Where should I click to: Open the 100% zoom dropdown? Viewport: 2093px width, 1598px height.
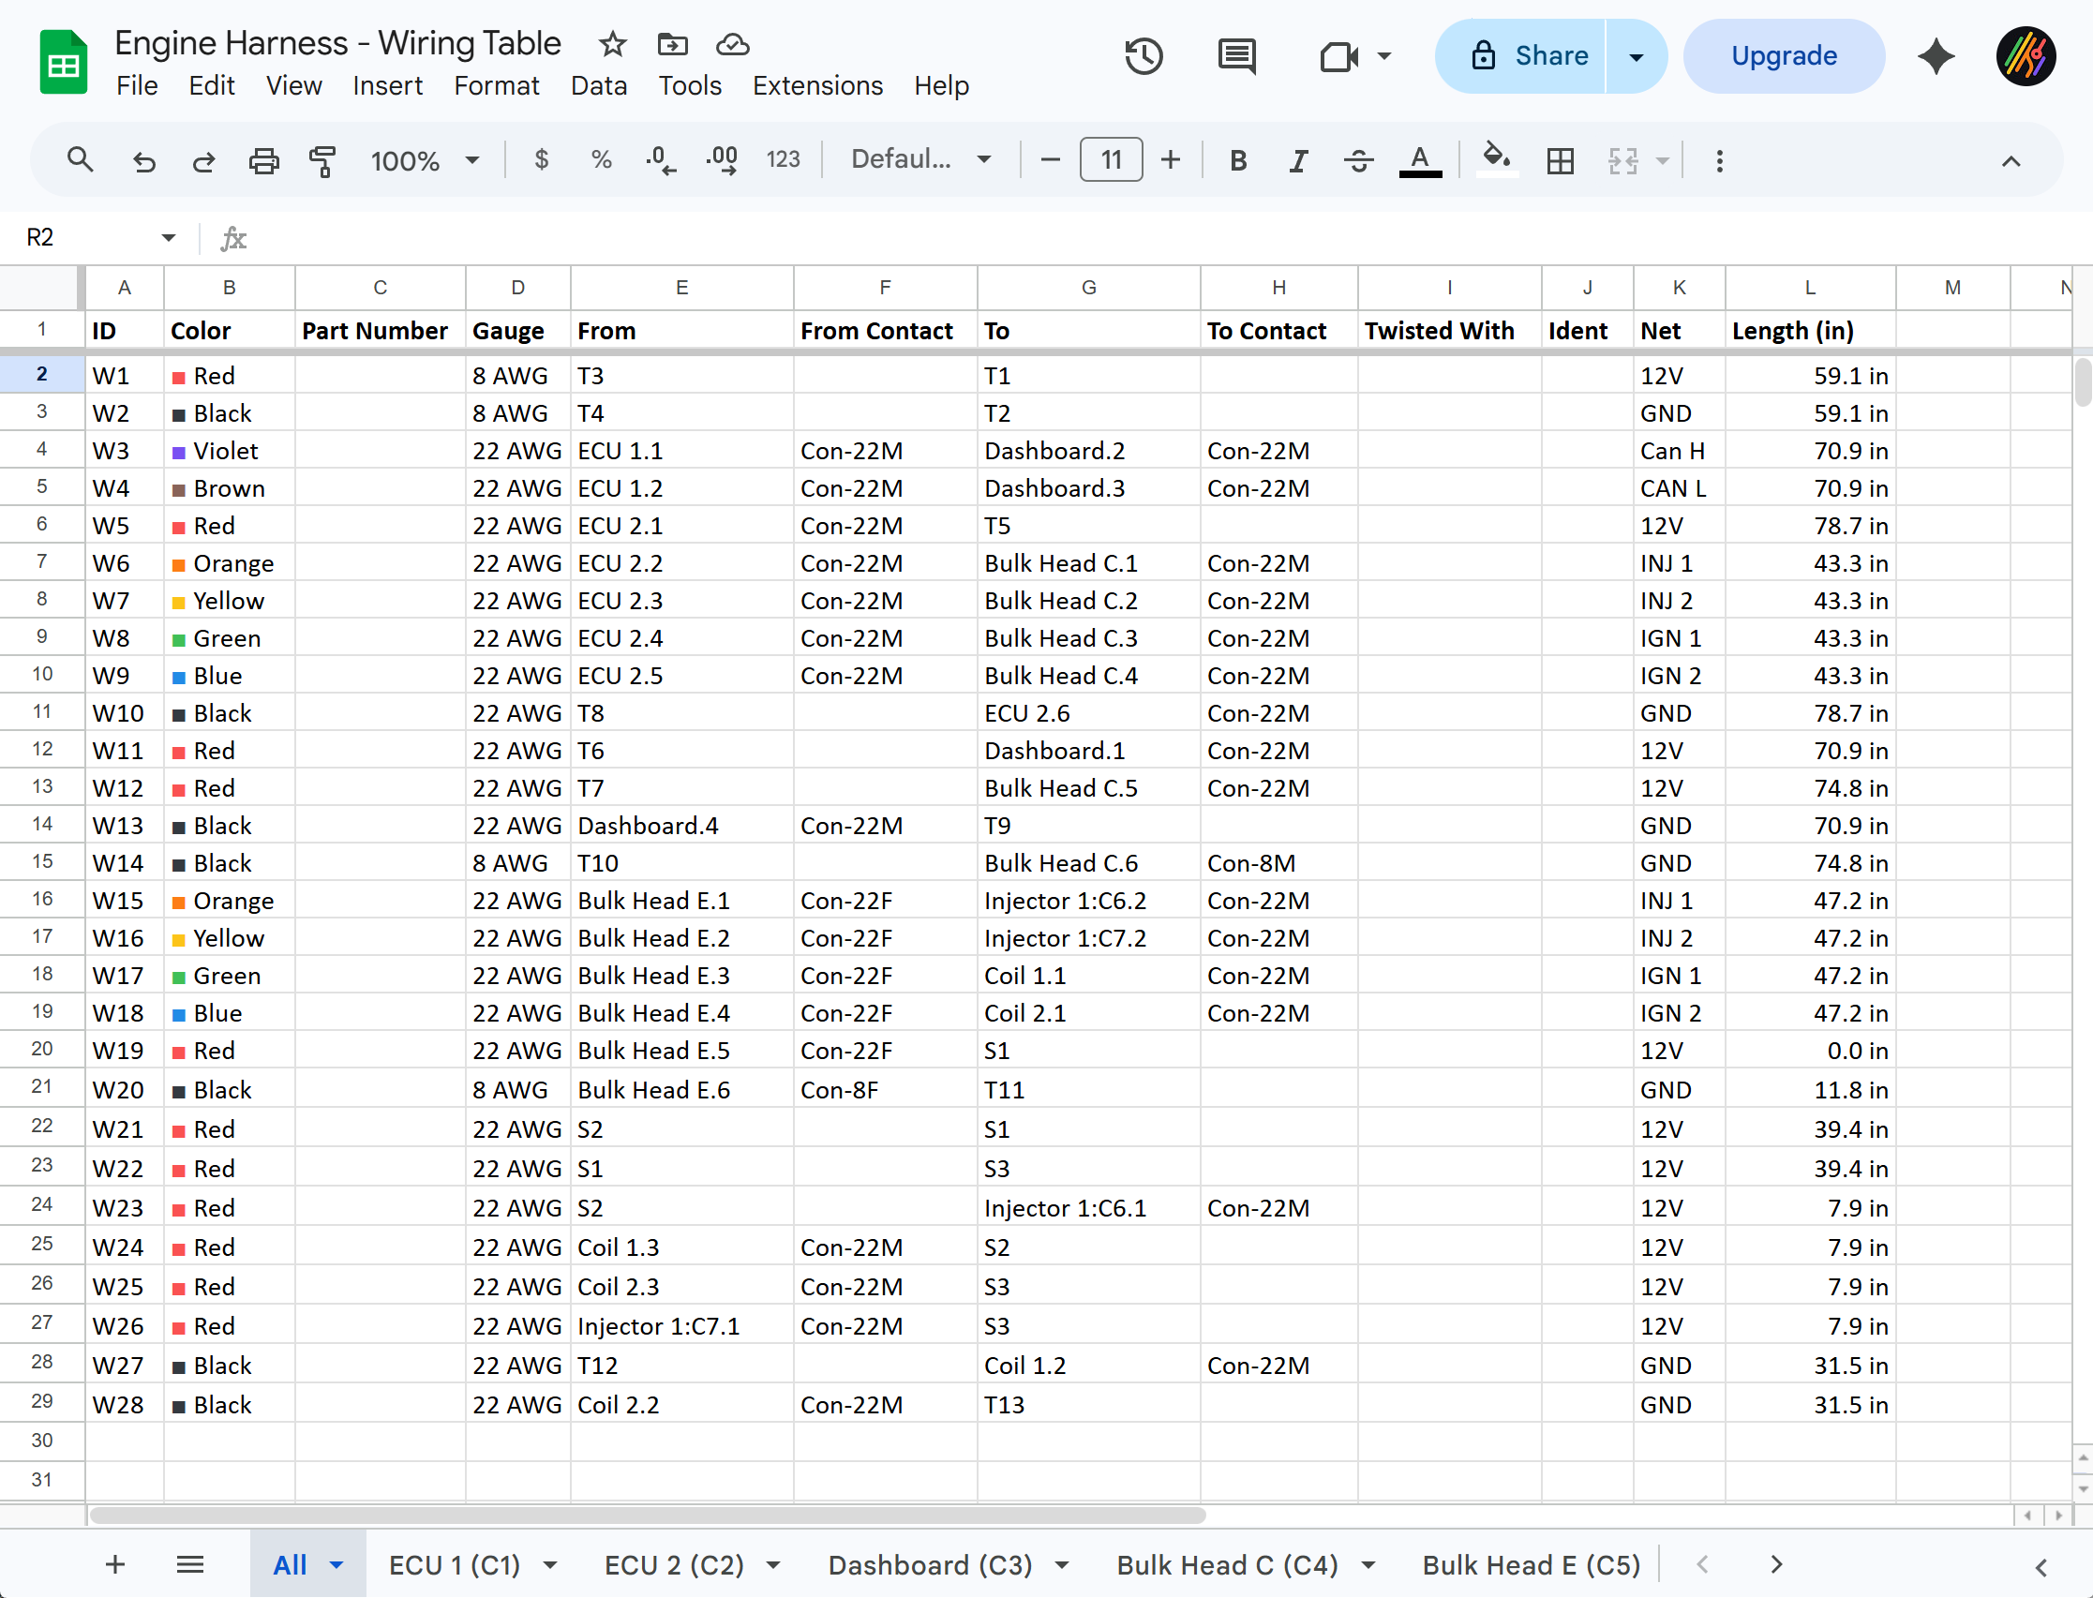[425, 159]
